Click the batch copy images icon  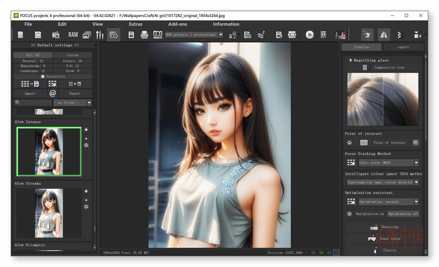click(x=248, y=35)
